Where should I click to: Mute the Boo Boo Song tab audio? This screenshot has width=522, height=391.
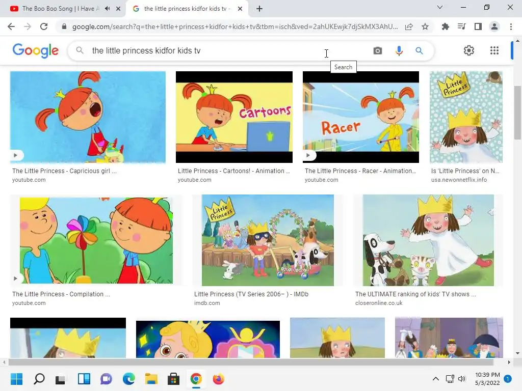coord(107,9)
